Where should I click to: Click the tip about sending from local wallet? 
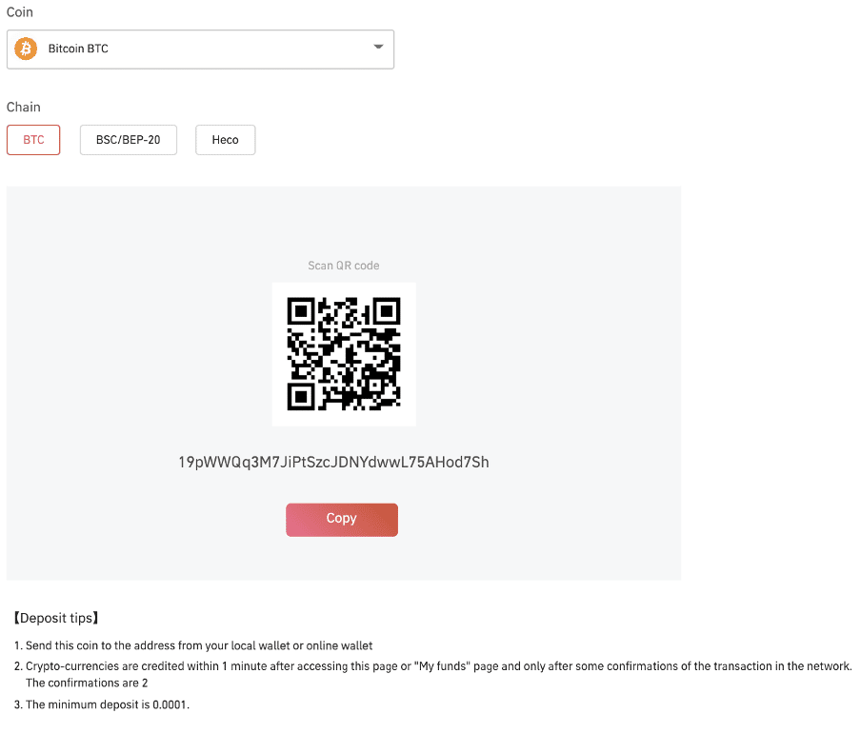pyautogui.click(x=193, y=645)
